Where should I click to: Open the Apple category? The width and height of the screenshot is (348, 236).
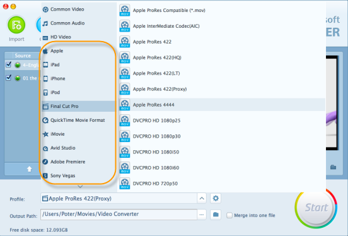point(79,51)
